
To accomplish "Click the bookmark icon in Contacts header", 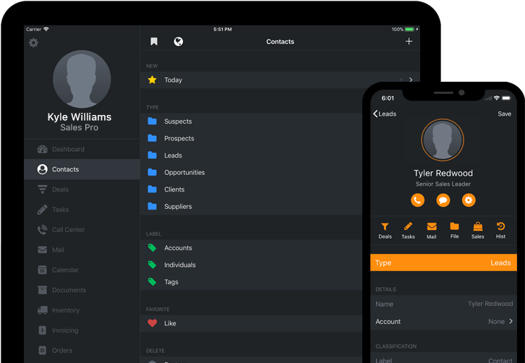I will [154, 42].
